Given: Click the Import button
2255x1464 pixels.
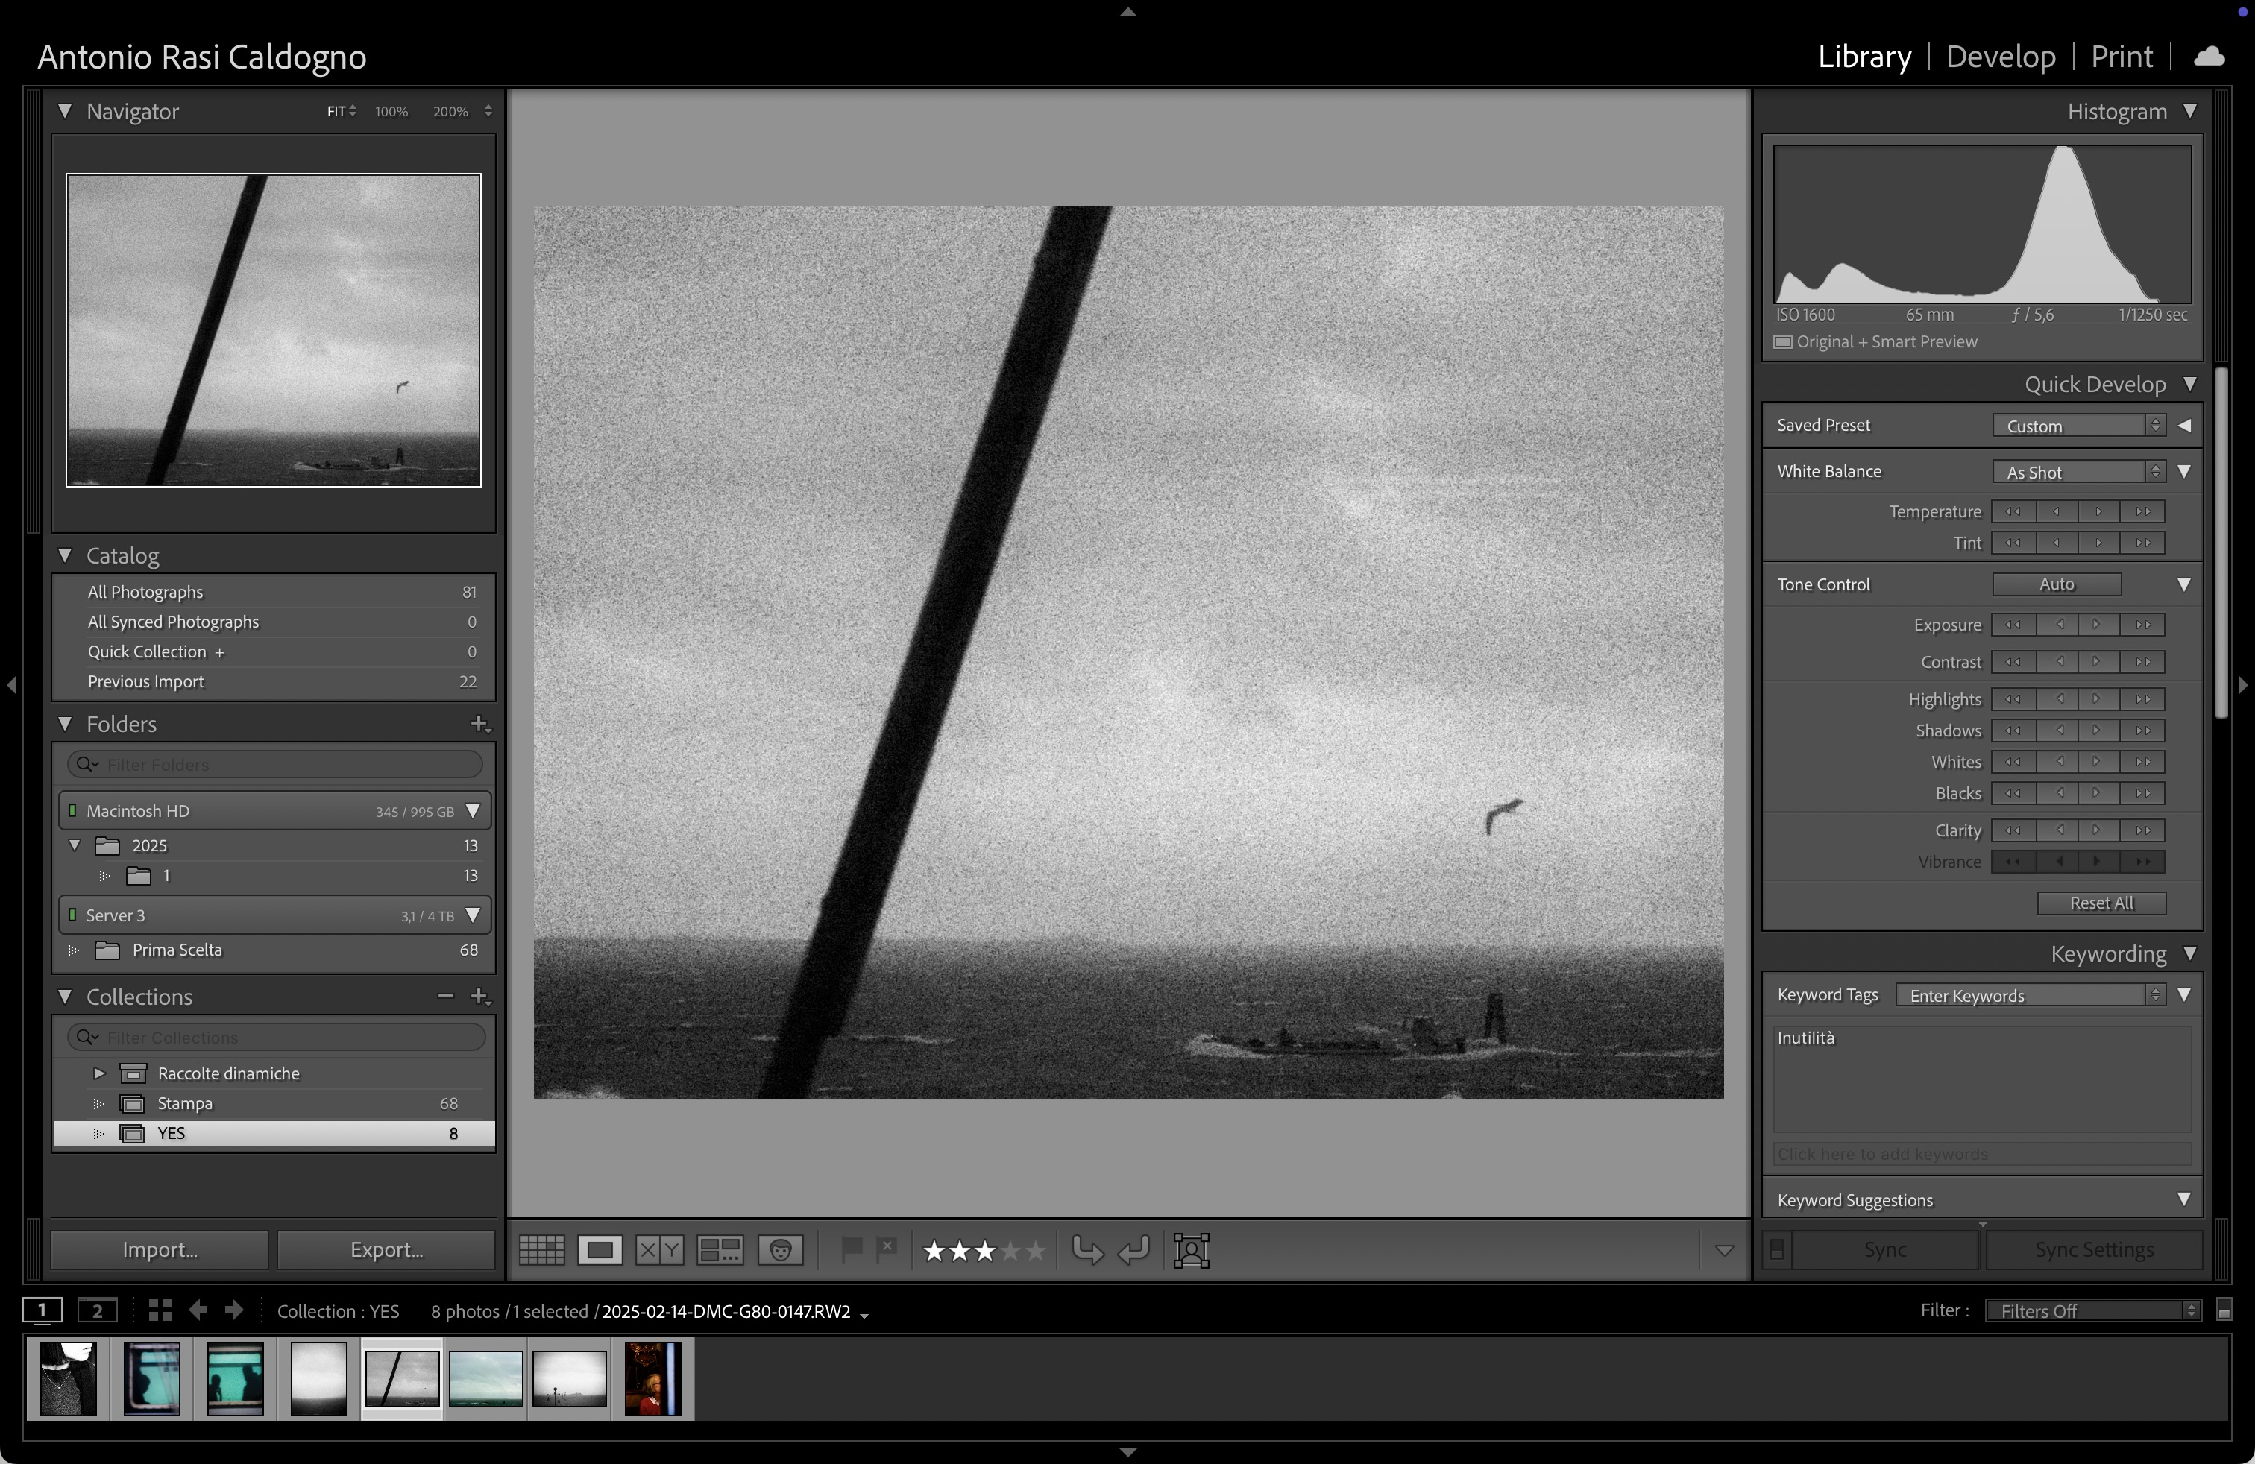Looking at the screenshot, I should (160, 1250).
